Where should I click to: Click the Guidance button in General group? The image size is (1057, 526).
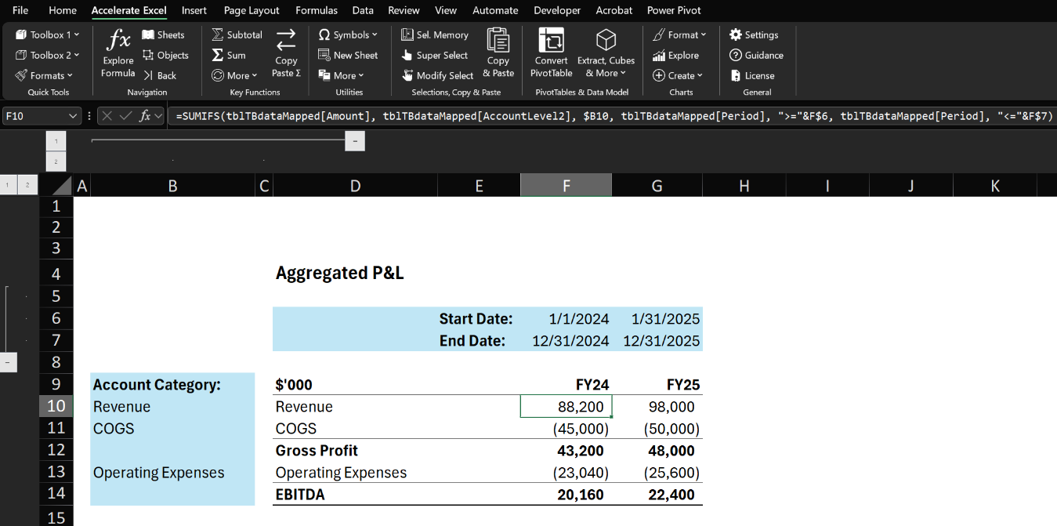(756, 55)
